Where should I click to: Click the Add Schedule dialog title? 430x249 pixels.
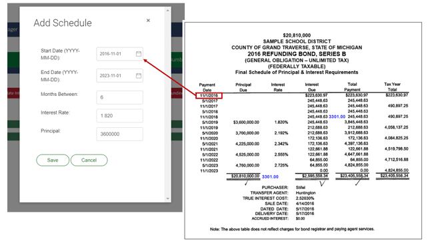tap(63, 23)
